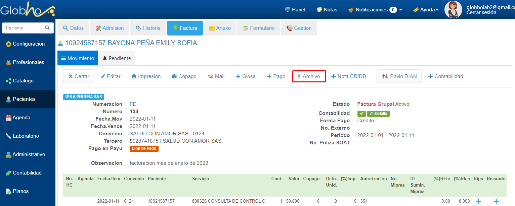The image size is (515, 206).
Task: Open the Laboratorio sidebar section
Action: [x=26, y=136]
